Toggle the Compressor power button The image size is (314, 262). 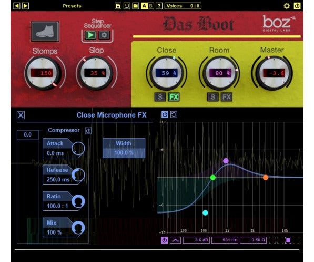(88, 131)
